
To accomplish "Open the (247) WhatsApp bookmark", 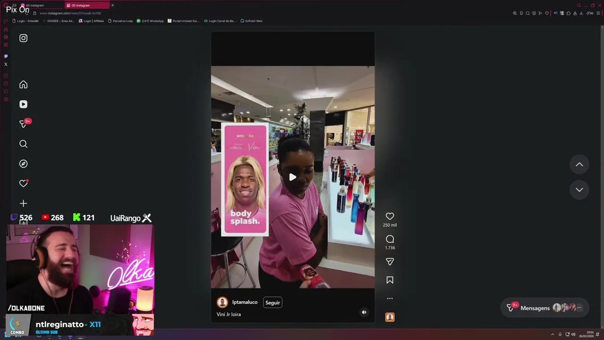I will coord(150,21).
